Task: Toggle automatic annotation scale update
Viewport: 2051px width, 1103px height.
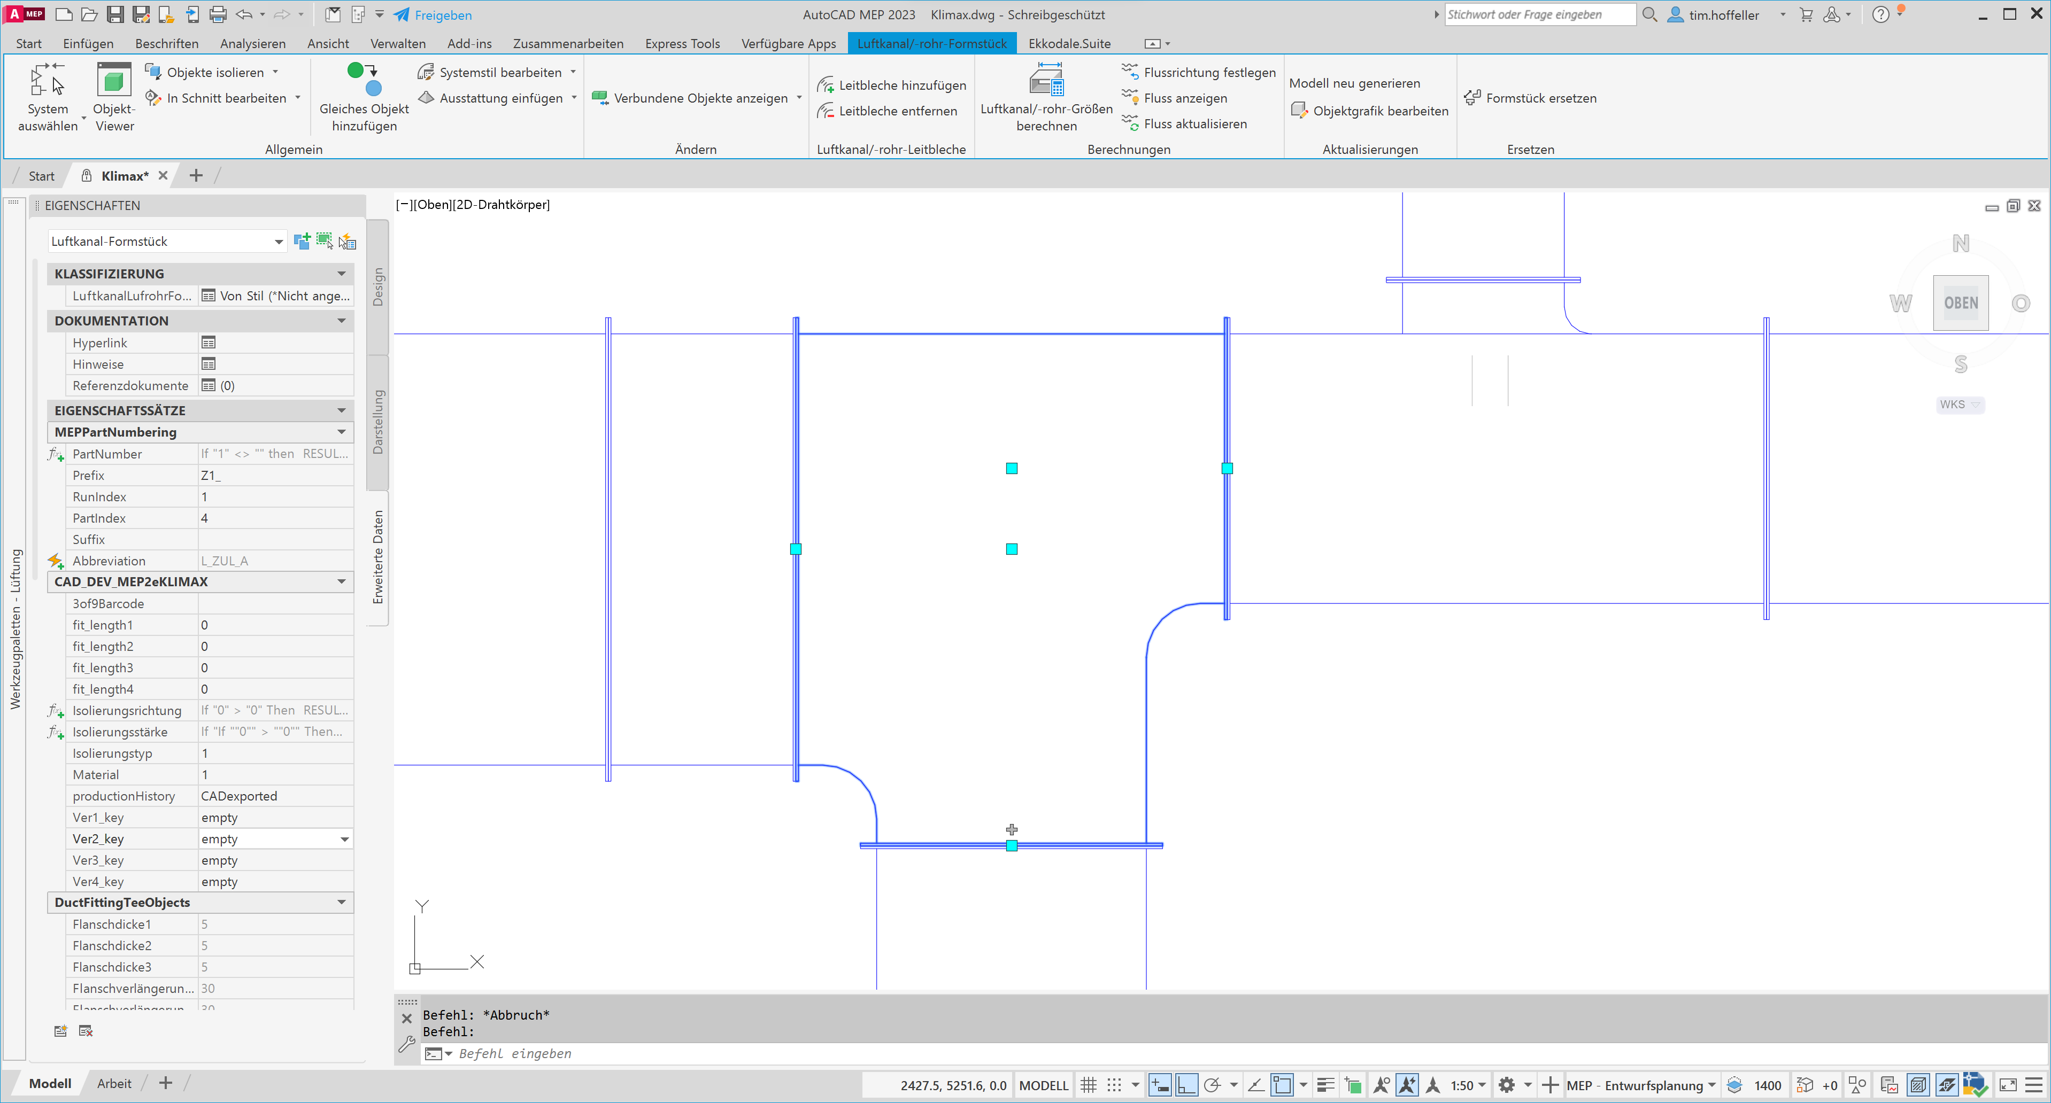Action: [x=1407, y=1085]
